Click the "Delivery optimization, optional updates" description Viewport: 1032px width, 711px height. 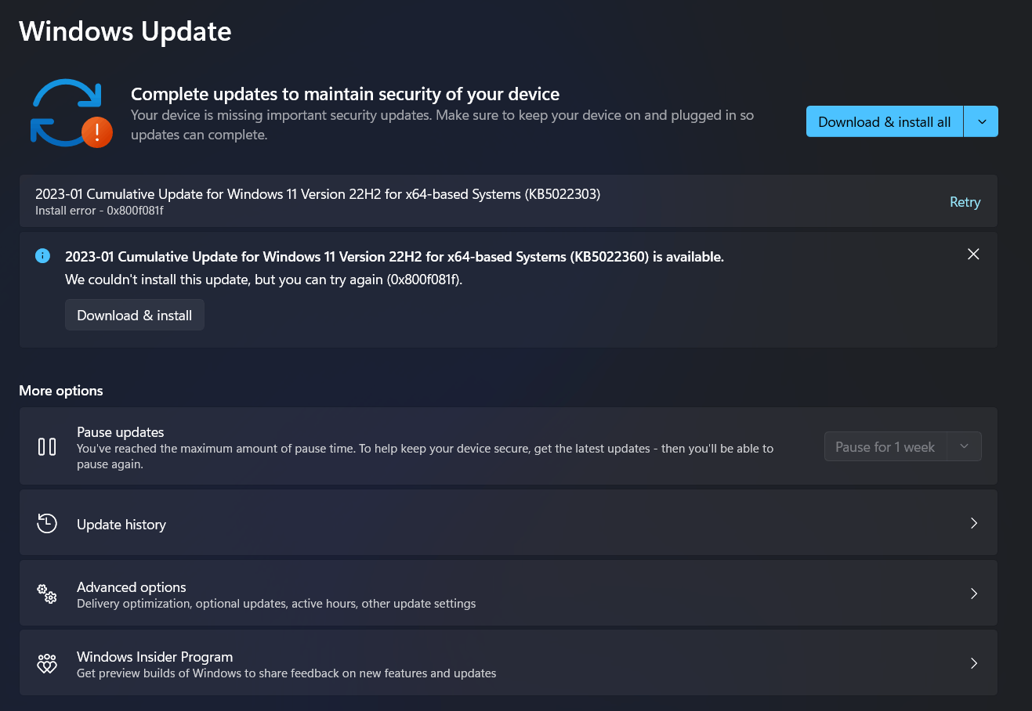[x=277, y=604]
